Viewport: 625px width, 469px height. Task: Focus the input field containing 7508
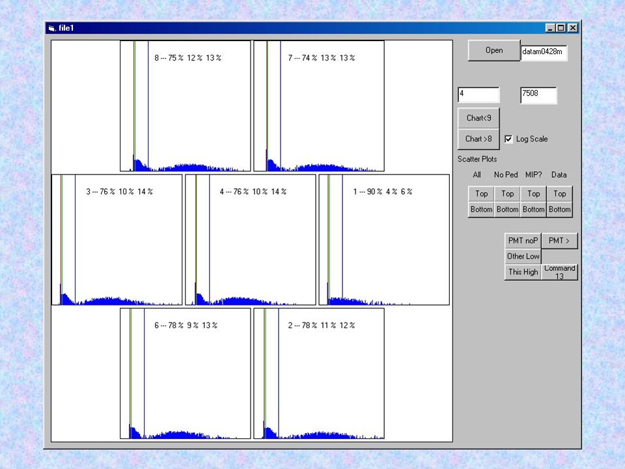pos(538,95)
